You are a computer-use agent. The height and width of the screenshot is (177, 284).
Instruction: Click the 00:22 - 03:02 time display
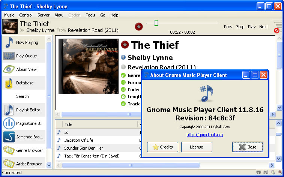[182, 32]
